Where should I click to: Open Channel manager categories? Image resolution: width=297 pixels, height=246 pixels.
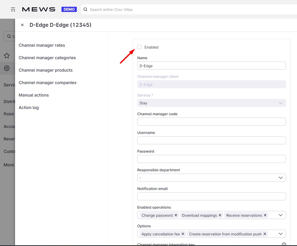[x=47, y=58]
